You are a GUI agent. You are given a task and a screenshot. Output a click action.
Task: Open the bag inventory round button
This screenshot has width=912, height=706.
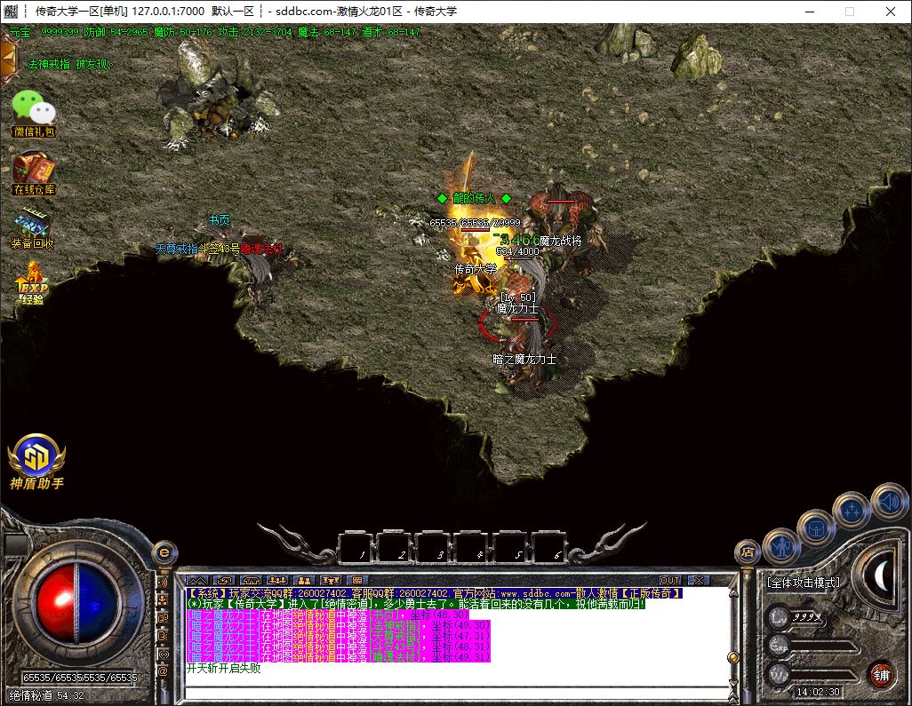(815, 528)
